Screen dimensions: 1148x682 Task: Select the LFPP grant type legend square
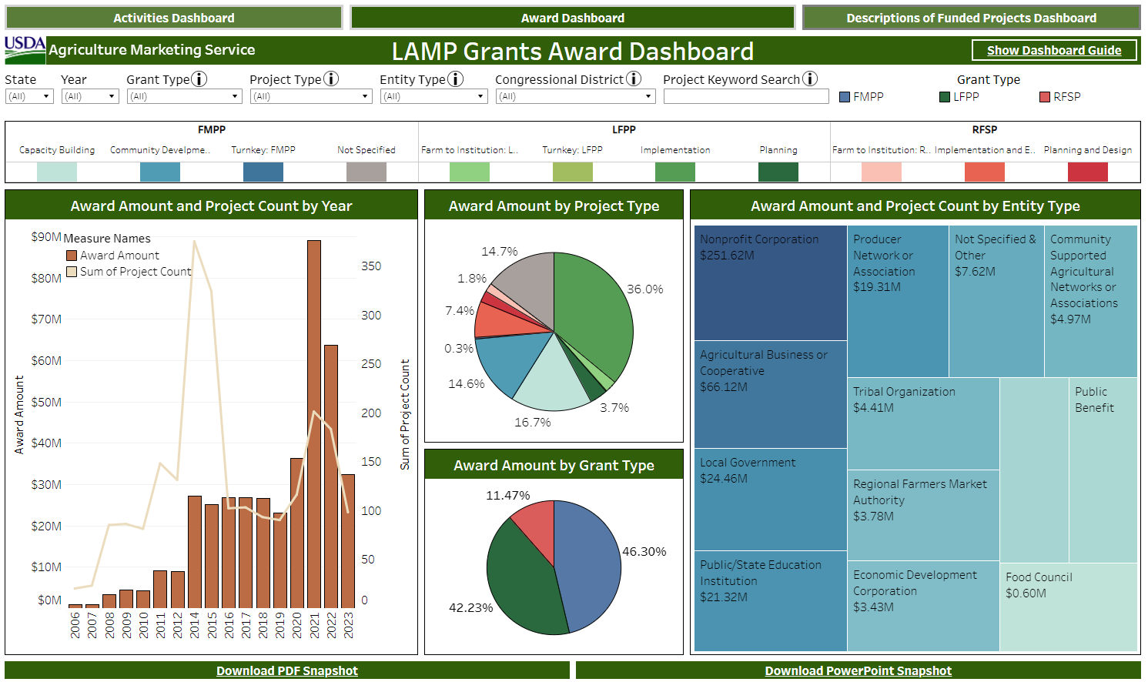click(x=945, y=97)
